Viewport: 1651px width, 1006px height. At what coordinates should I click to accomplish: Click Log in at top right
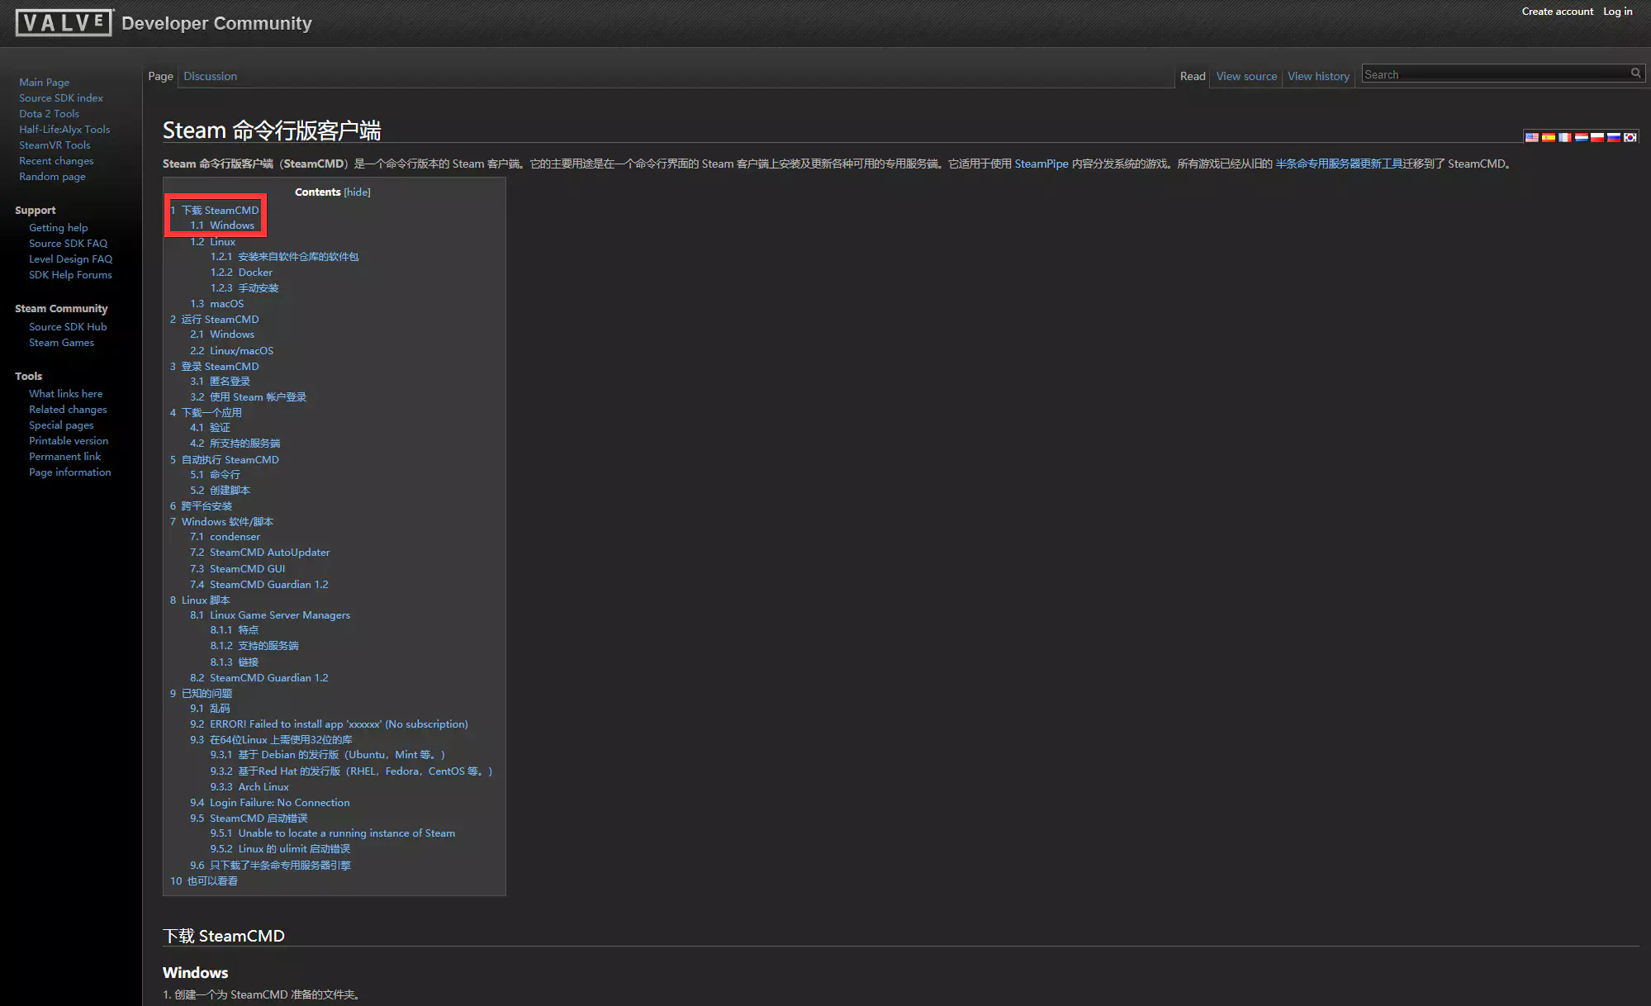click(x=1617, y=12)
